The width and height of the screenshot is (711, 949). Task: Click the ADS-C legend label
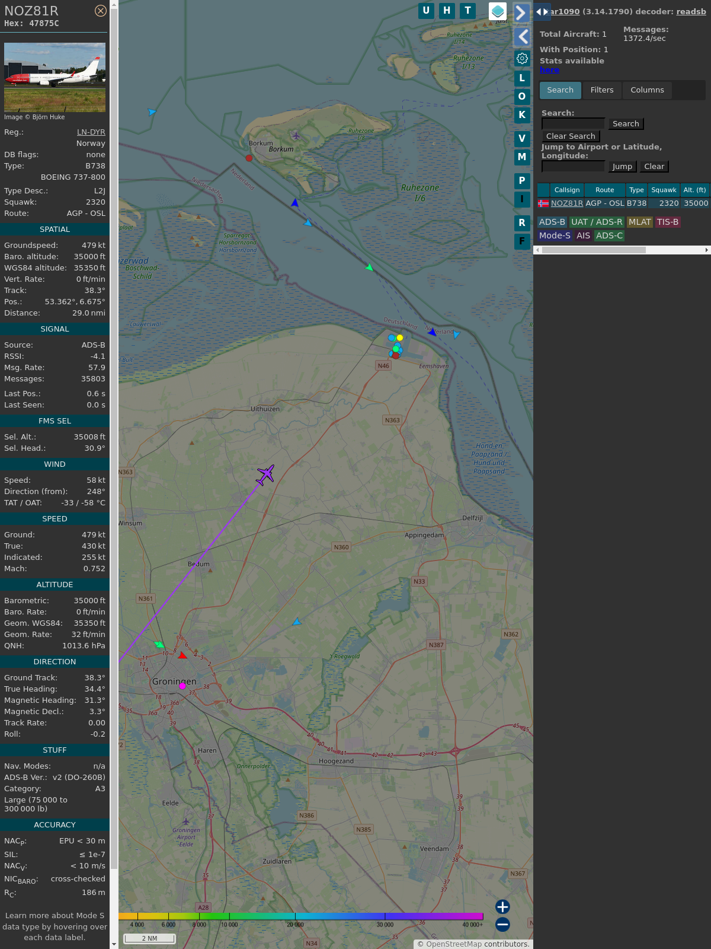610,235
